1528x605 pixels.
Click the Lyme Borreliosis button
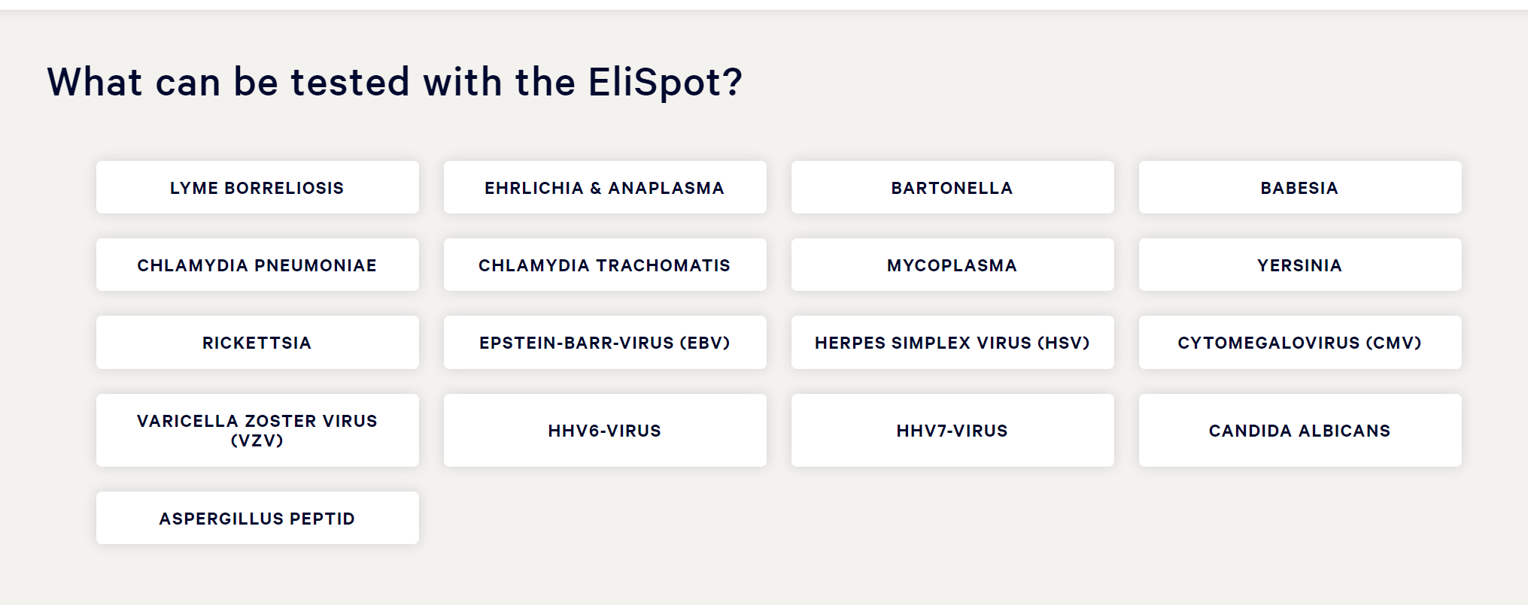coord(257,187)
